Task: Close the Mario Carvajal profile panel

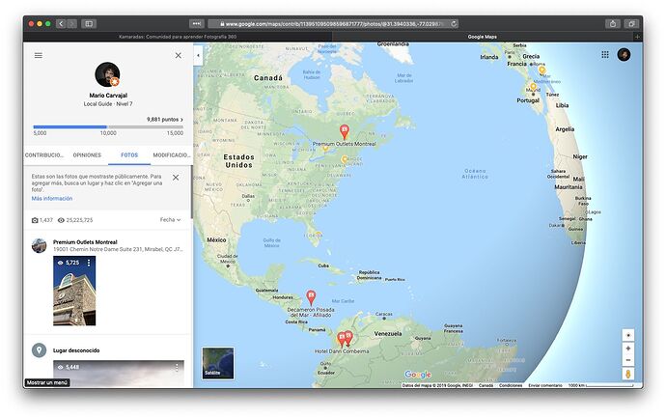Action: [179, 55]
